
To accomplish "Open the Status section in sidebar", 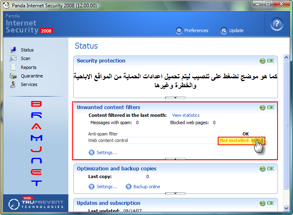I will click(x=27, y=50).
